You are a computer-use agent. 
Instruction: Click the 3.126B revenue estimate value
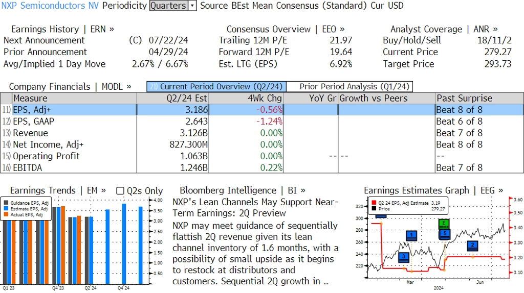coord(193,133)
